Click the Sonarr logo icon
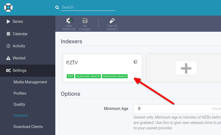This screenshot has height=135, width=221. tap(8, 8)
